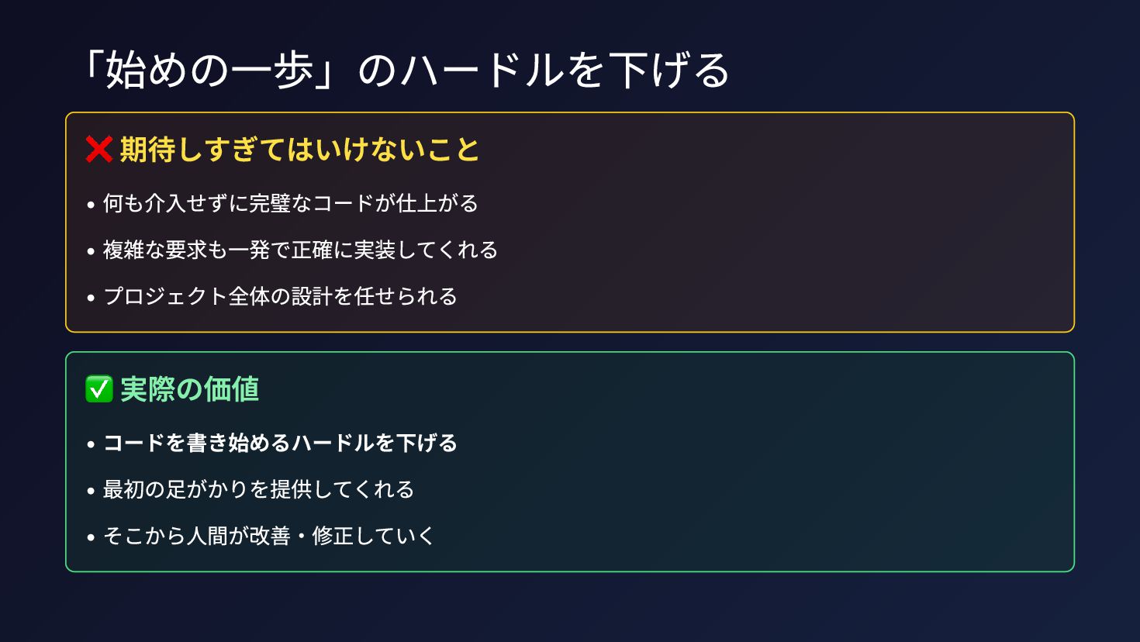Click the red cross mark icon
Image resolution: width=1140 pixels, height=642 pixels.
pos(99,149)
